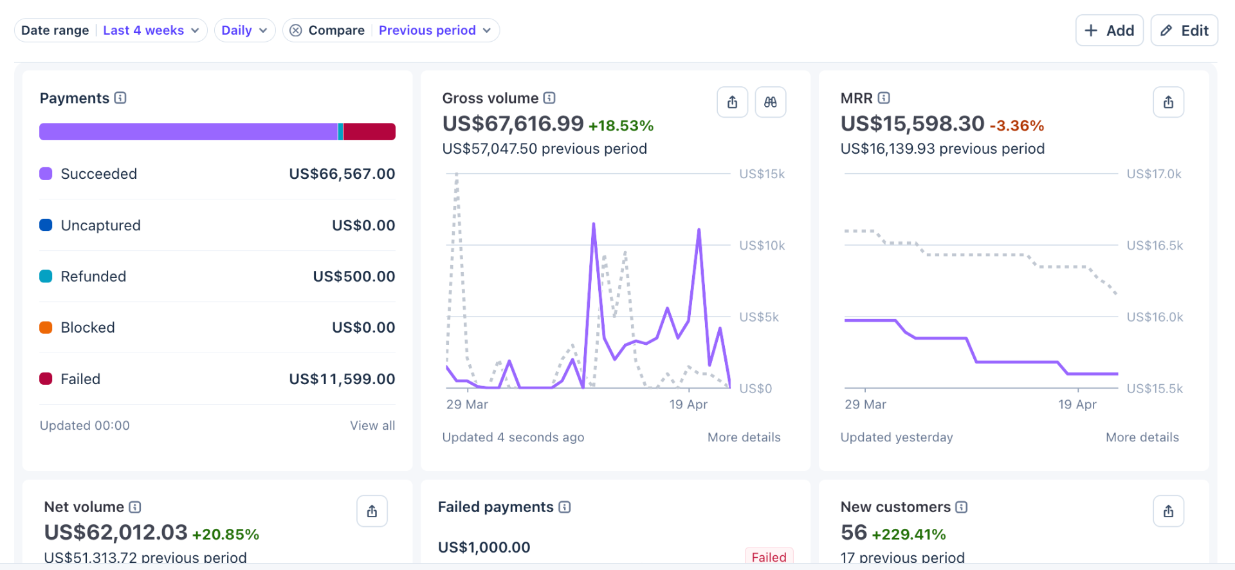The height and width of the screenshot is (570, 1235).
Task: Open View all payments link
Action: [372, 425]
